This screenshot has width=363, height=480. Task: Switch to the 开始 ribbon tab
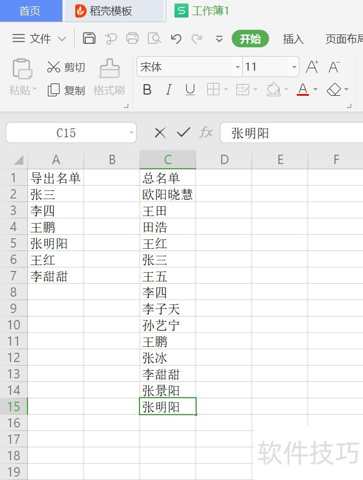click(250, 39)
